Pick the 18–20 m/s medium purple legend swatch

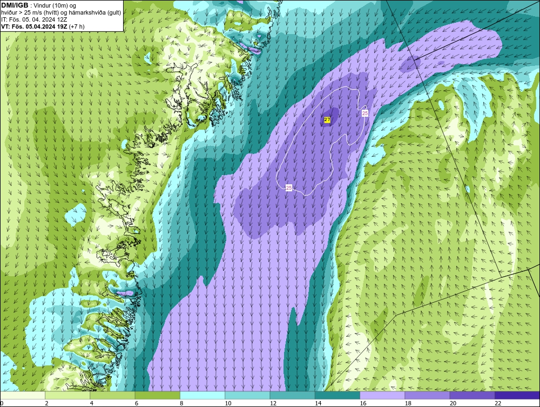[427, 395]
